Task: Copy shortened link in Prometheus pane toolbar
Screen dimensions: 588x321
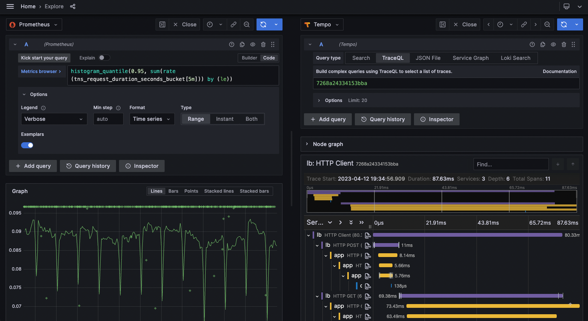Action: tap(234, 24)
